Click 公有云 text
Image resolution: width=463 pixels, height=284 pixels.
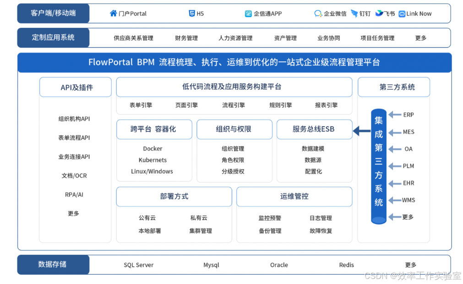pyautogui.click(x=147, y=218)
